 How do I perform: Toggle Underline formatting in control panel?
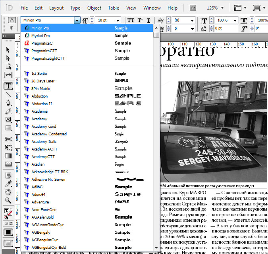[x=148, y=20]
